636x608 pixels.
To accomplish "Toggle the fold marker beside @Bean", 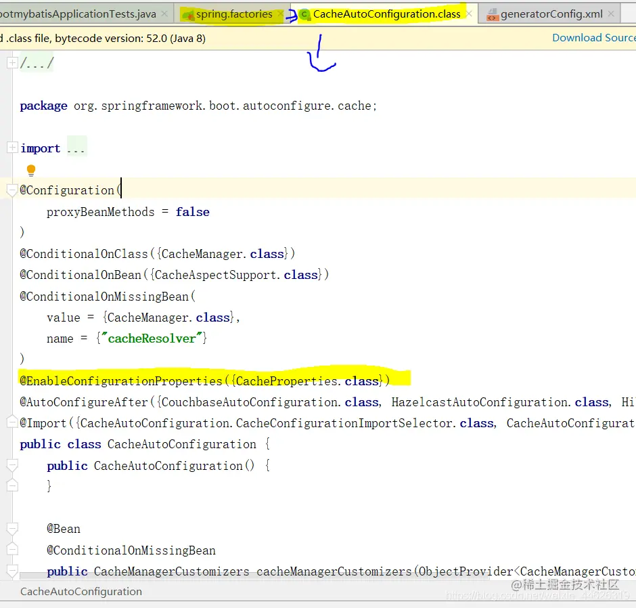I will (12, 529).
